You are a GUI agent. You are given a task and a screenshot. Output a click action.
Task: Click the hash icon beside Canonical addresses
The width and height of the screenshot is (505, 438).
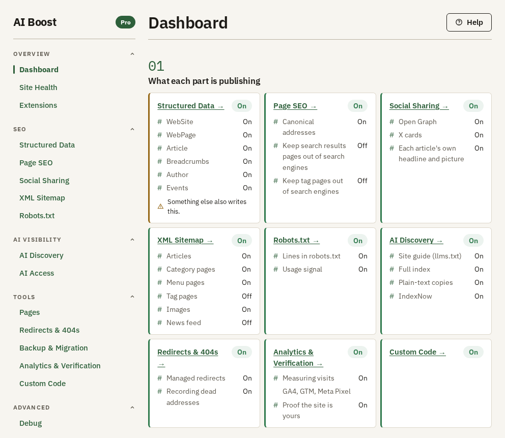point(275,122)
